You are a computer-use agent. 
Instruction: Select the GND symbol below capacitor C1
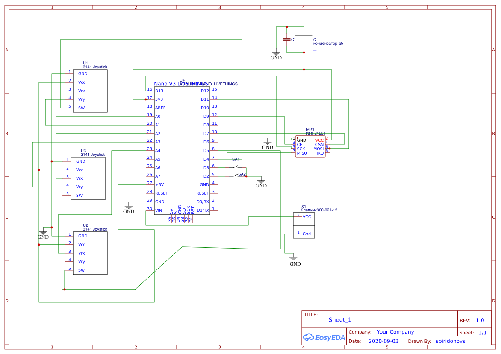(276, 55)
